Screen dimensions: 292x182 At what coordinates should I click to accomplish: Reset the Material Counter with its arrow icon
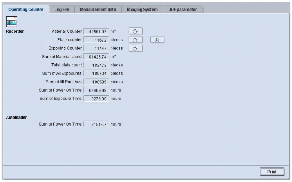pos(136,31)
